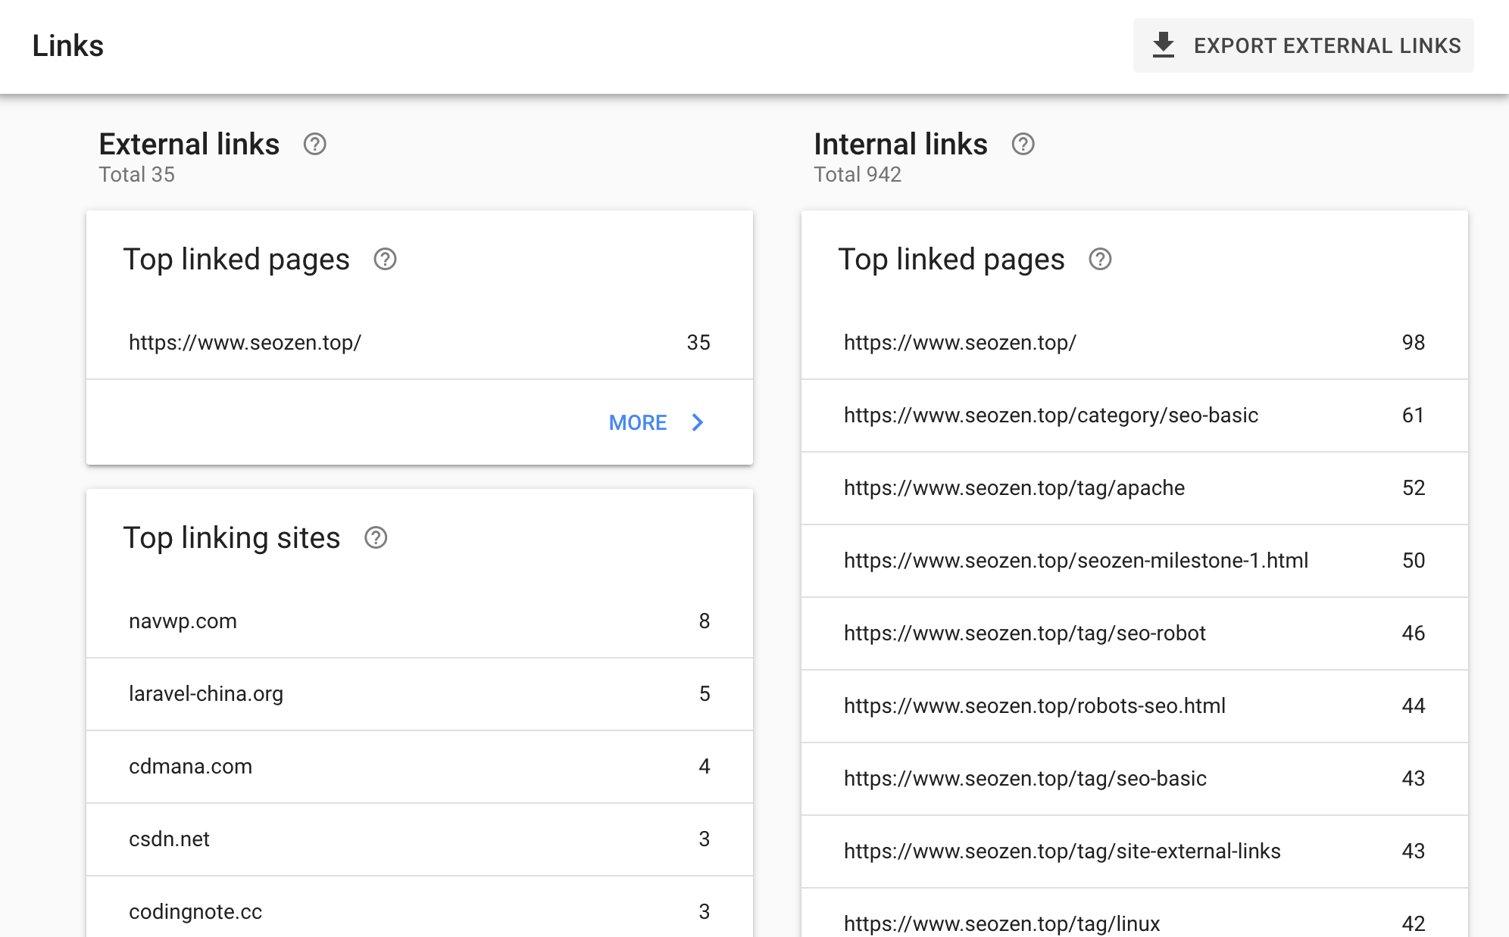Open the tag/linux internal link row

(x=1135, y=913)
